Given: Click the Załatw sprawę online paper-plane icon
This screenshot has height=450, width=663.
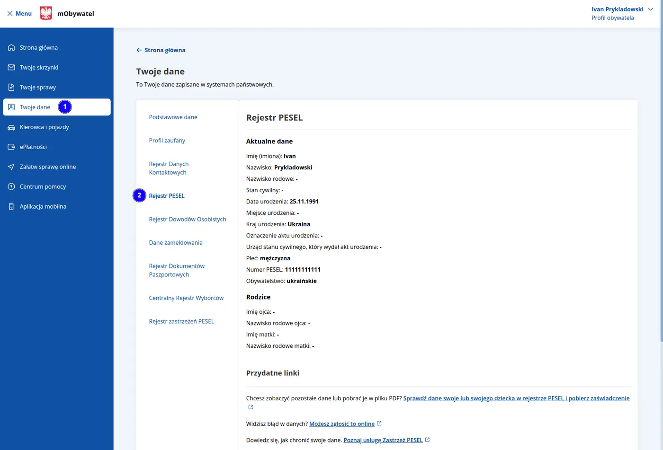Looking at the screenshot, I should [11, 167].
